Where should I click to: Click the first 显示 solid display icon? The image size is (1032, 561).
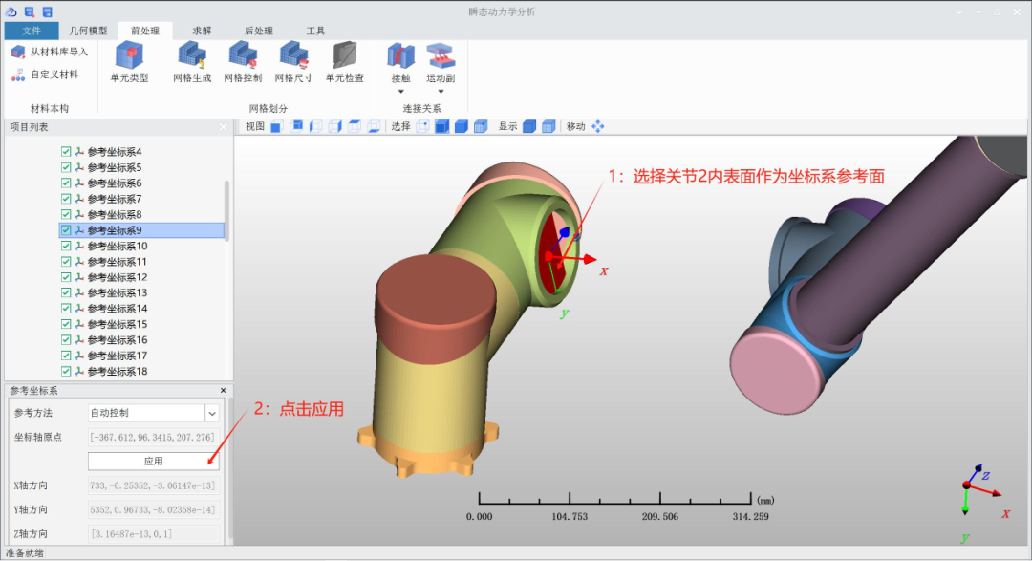click(x=529, y=126)
